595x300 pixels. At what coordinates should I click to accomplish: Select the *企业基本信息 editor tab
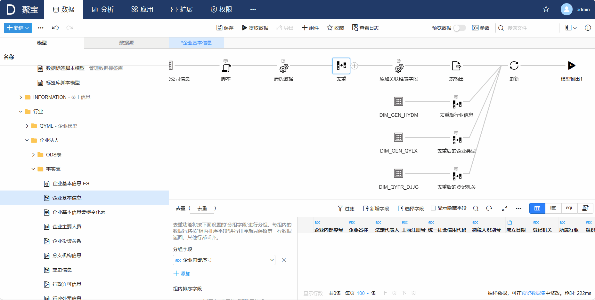coord(196,43)
